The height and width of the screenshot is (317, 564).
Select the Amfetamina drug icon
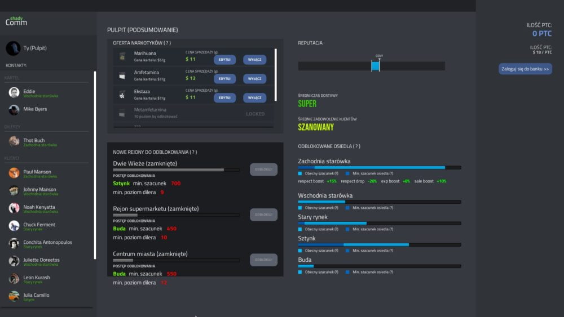point(122,75)
